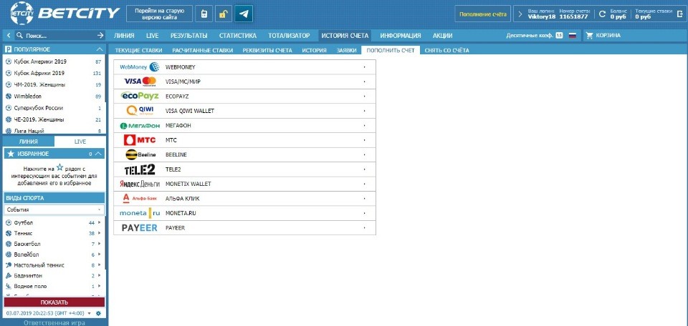Click the left arrow beside search
The image size is (688, 326).
click(9, 36)
